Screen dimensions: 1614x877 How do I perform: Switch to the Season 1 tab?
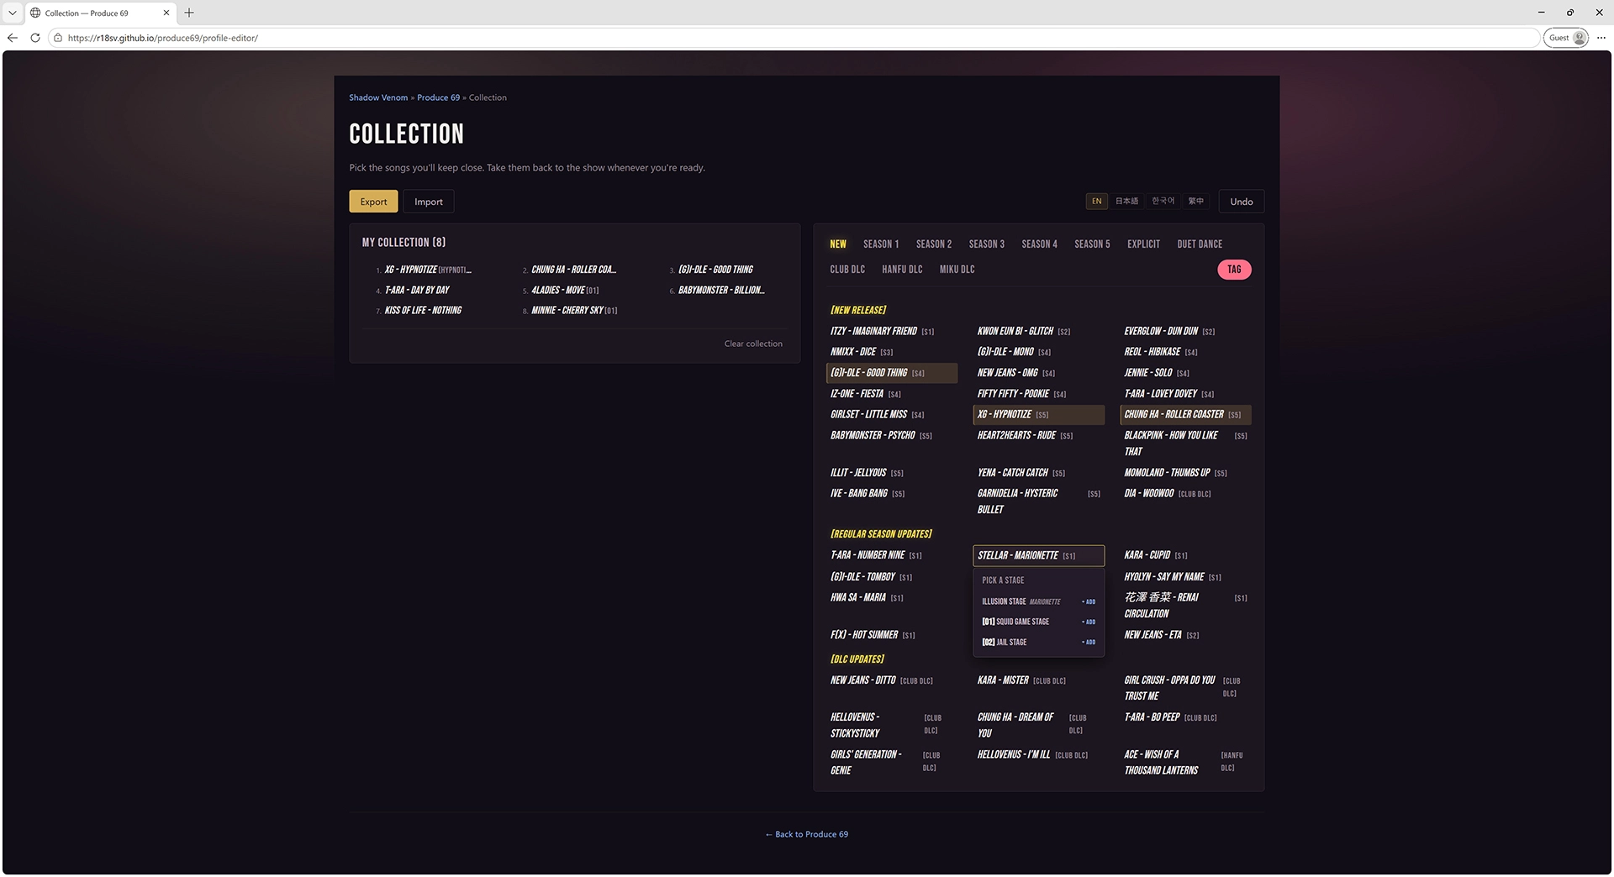click(881, 244)
